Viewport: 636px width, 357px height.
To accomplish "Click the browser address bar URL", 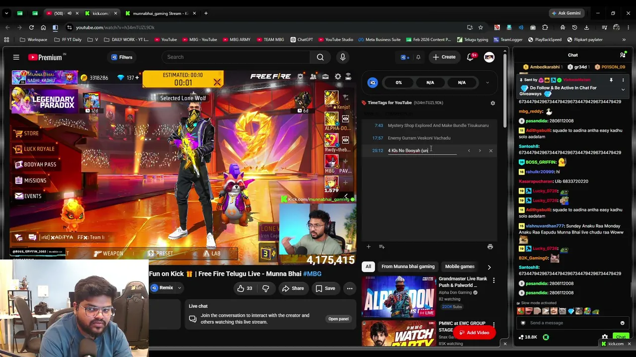I will click(115, 27).
